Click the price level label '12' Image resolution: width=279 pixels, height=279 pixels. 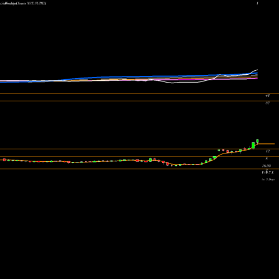tap(267, 151)
